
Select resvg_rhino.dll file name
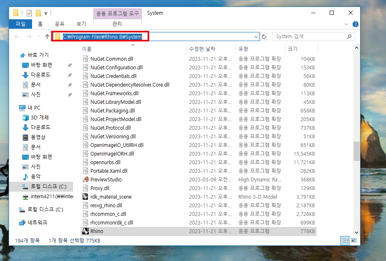point(106,205)
